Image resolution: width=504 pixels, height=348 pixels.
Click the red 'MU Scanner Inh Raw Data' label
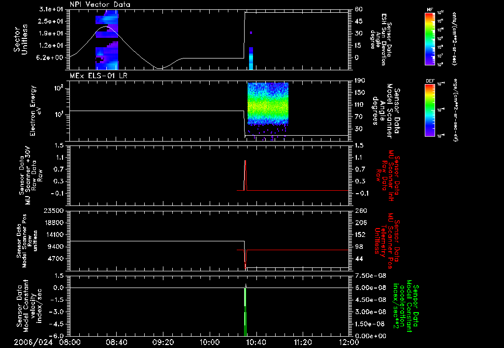click(388, 175)
